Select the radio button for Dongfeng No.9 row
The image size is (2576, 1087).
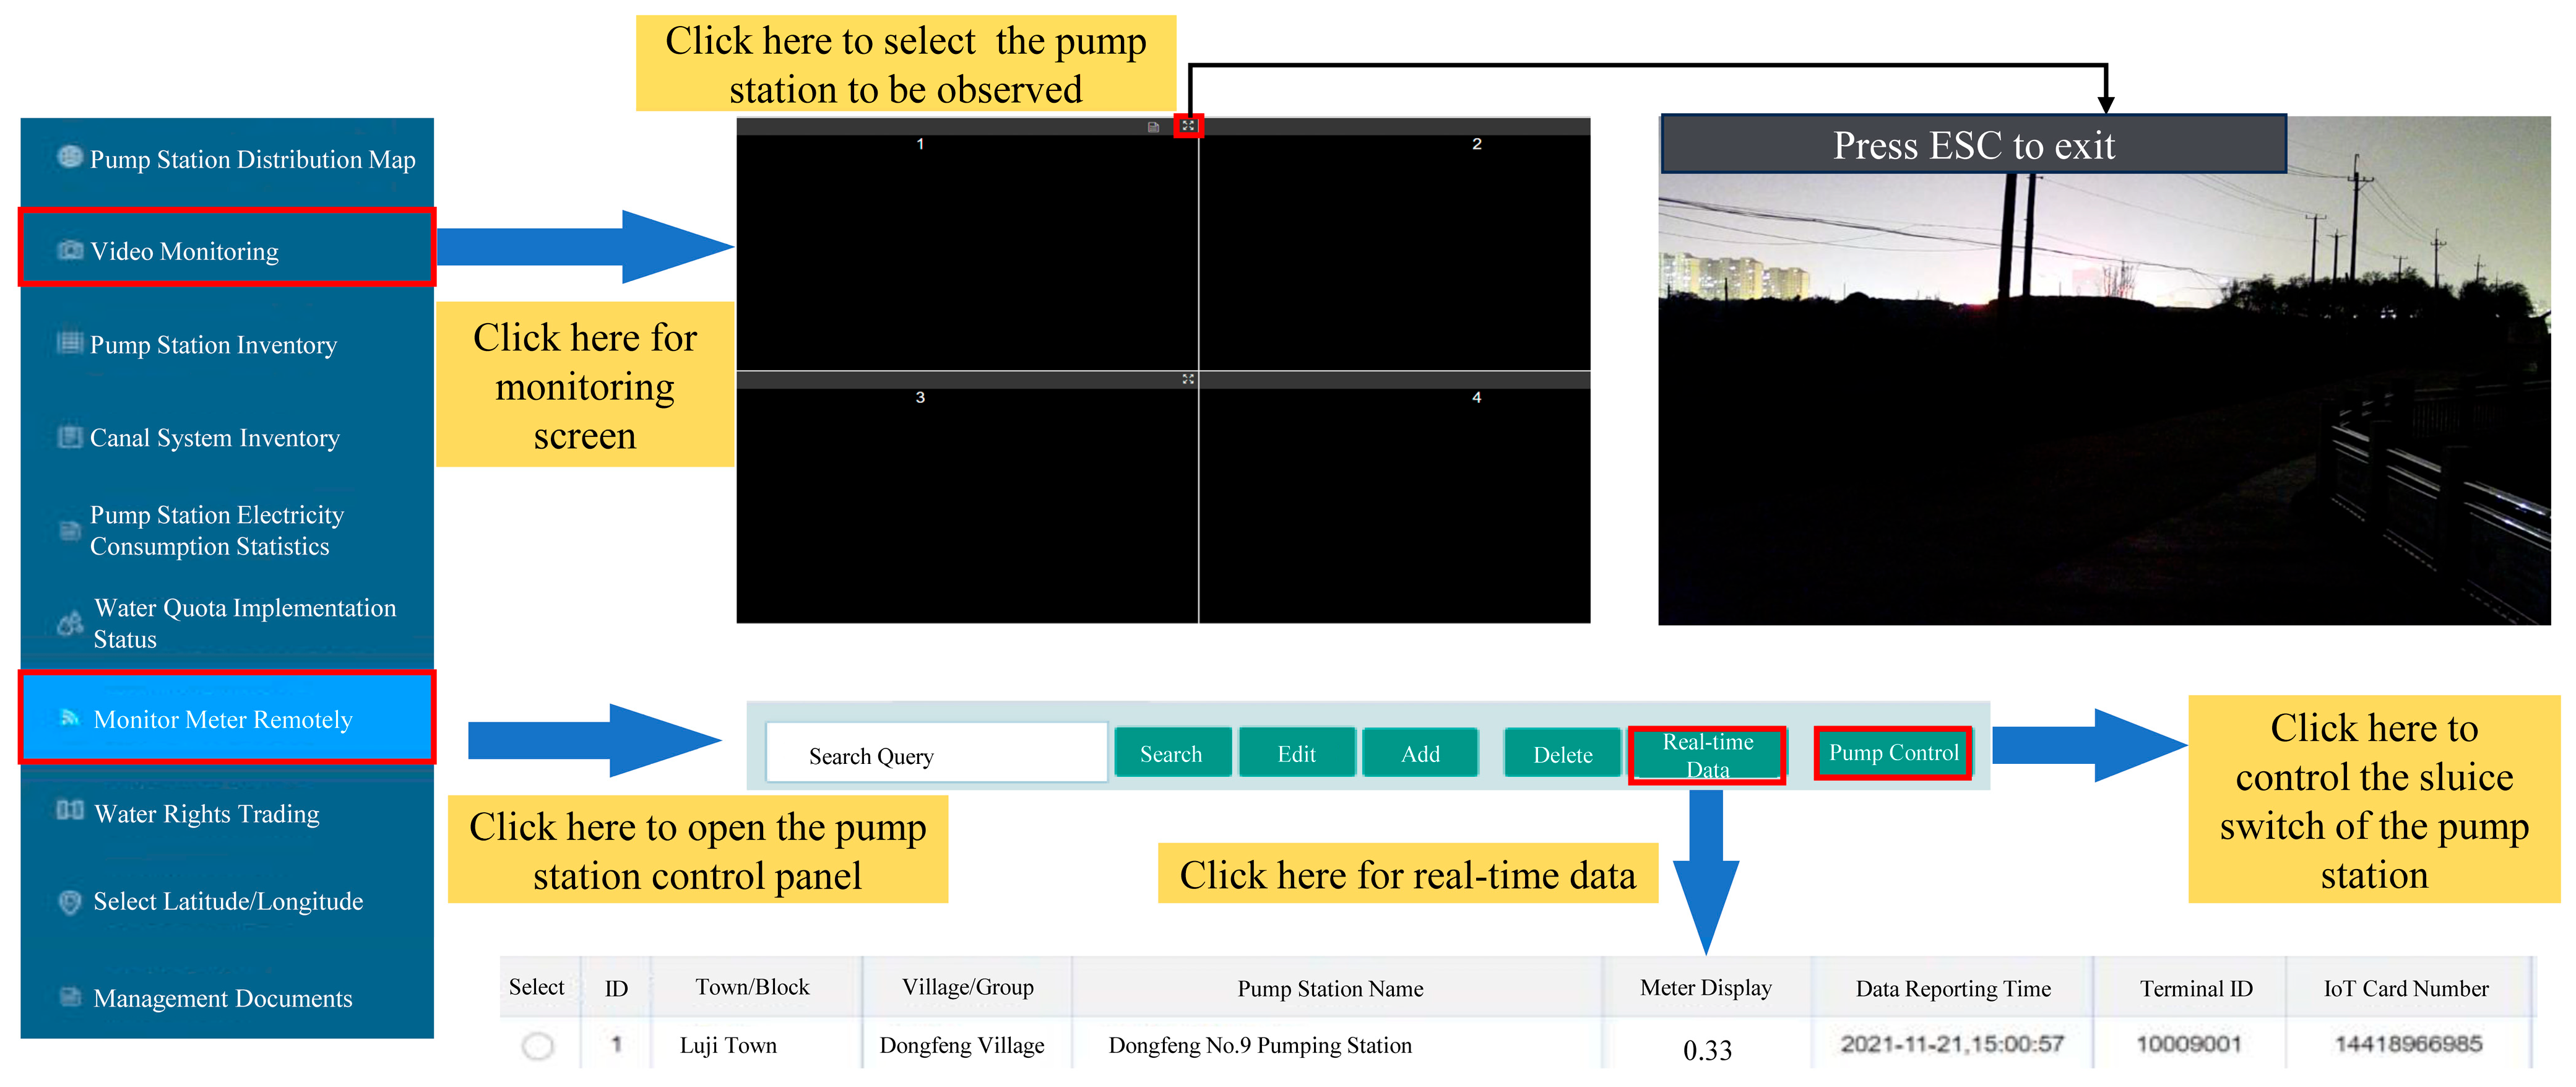[538, 1046]
